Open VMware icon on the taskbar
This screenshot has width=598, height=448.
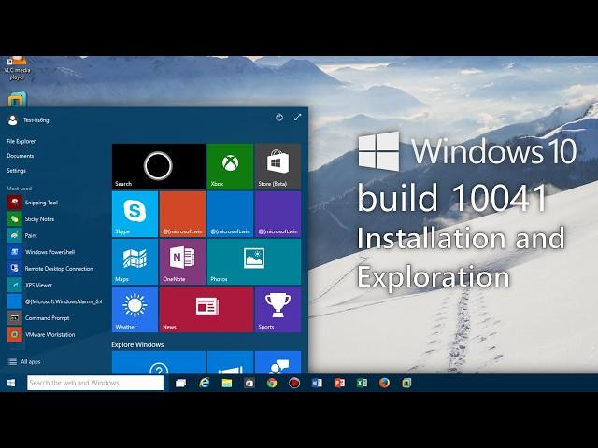(407, 383)
